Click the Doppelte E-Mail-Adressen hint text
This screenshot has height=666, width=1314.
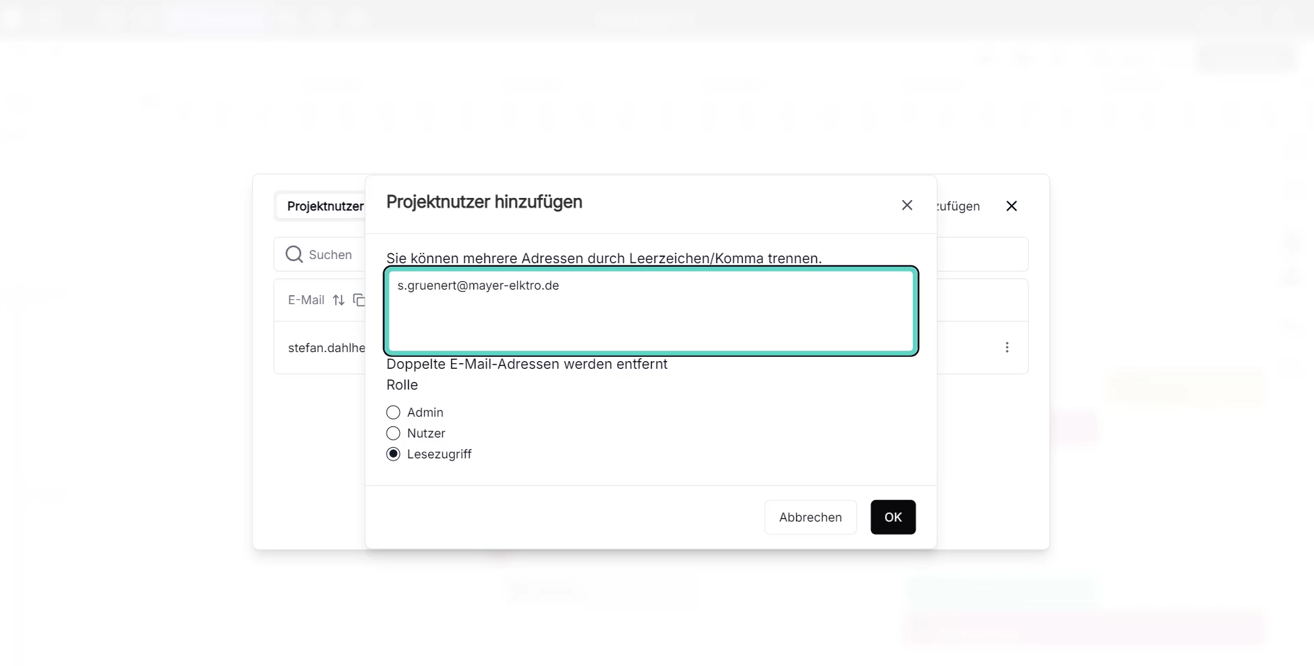(527, 365)
